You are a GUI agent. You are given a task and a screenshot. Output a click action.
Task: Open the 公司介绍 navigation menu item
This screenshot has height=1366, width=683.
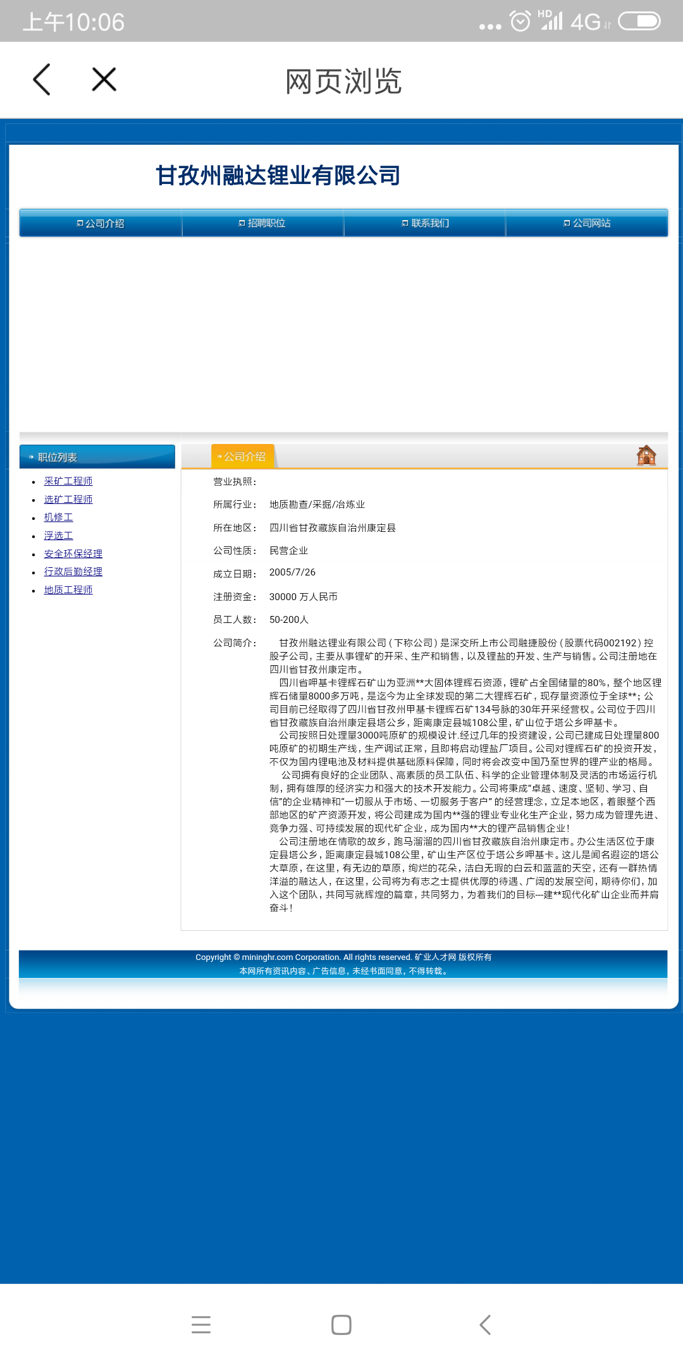click(101, 223)
